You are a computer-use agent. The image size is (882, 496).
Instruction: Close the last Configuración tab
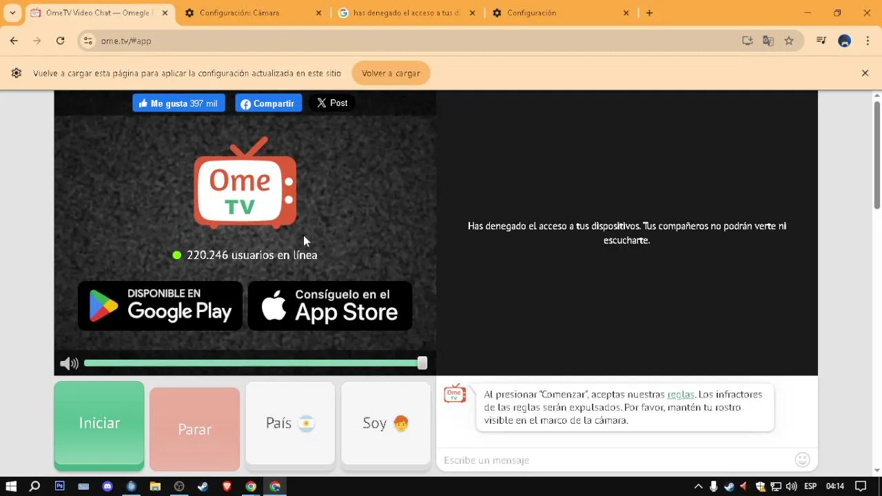click(626, 13)
